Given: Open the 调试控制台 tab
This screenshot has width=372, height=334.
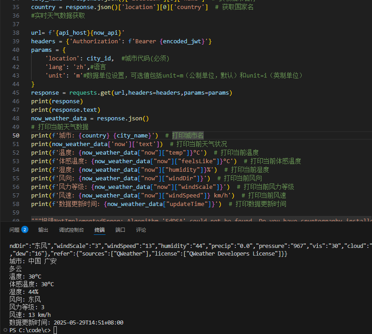Looking at the screenshot, I should click(x=71, y=230).
